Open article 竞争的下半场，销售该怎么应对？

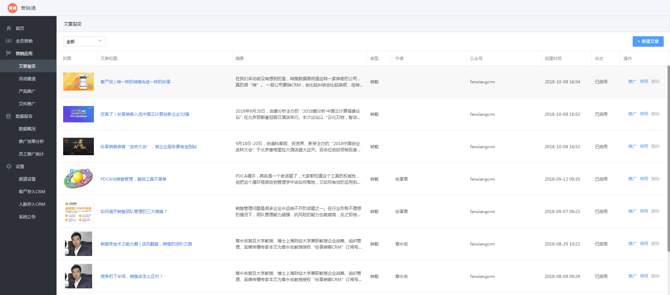tap(132, 276)
